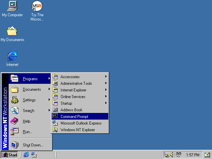This screenshot has width=212, height=159.
Task: Select Administrative Tools label in Programs menu
Action: 76,83
